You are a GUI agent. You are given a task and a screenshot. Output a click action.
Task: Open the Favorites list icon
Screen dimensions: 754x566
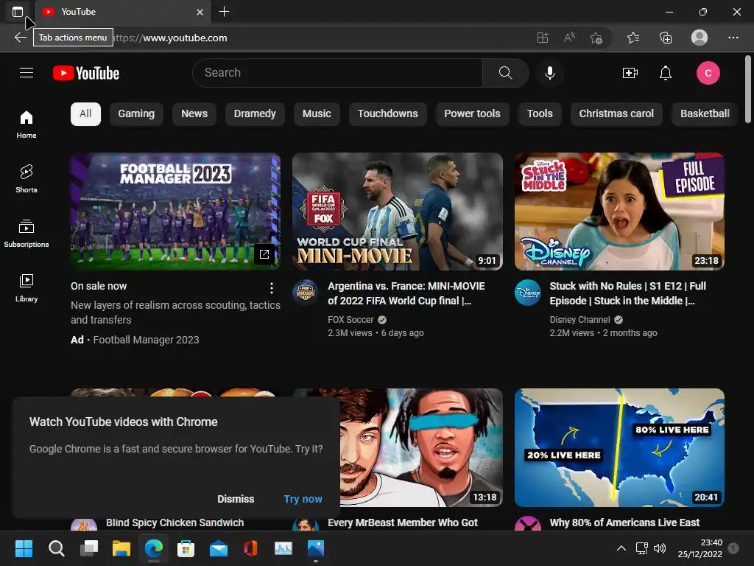(633, 38)
